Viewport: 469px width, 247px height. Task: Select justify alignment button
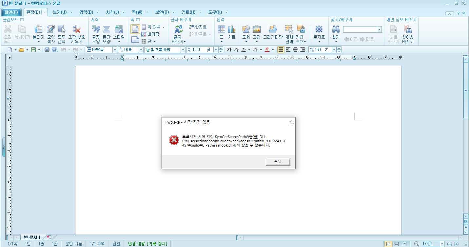point(281,50)
